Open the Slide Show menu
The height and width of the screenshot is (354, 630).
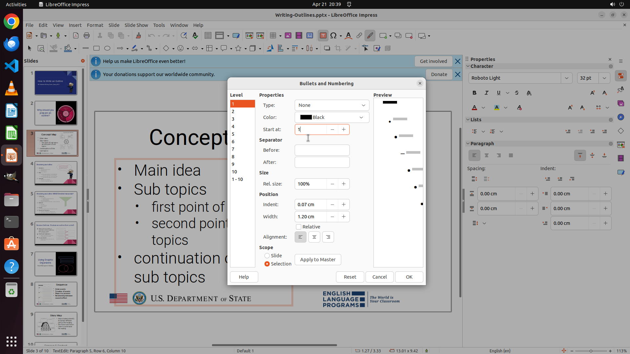click(x=136, y=25)
